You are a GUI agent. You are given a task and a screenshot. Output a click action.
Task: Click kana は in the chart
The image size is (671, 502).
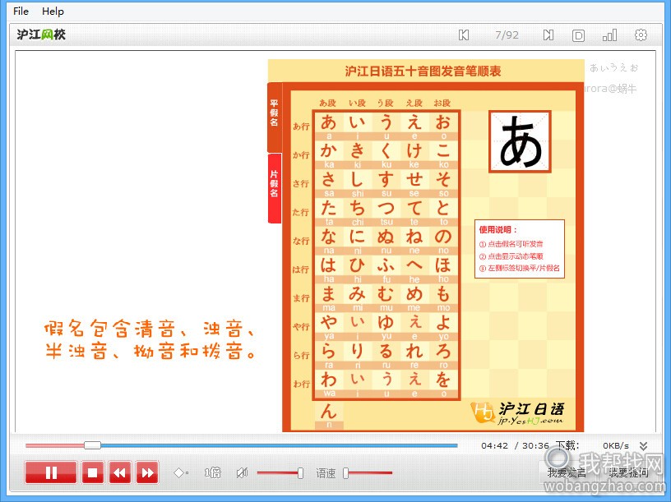pos(329,265)
